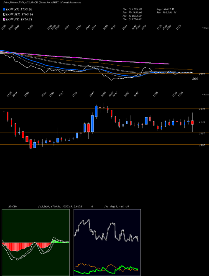
Task: Click the blue DOW ST legend swatch
Action: coord(4,9)
